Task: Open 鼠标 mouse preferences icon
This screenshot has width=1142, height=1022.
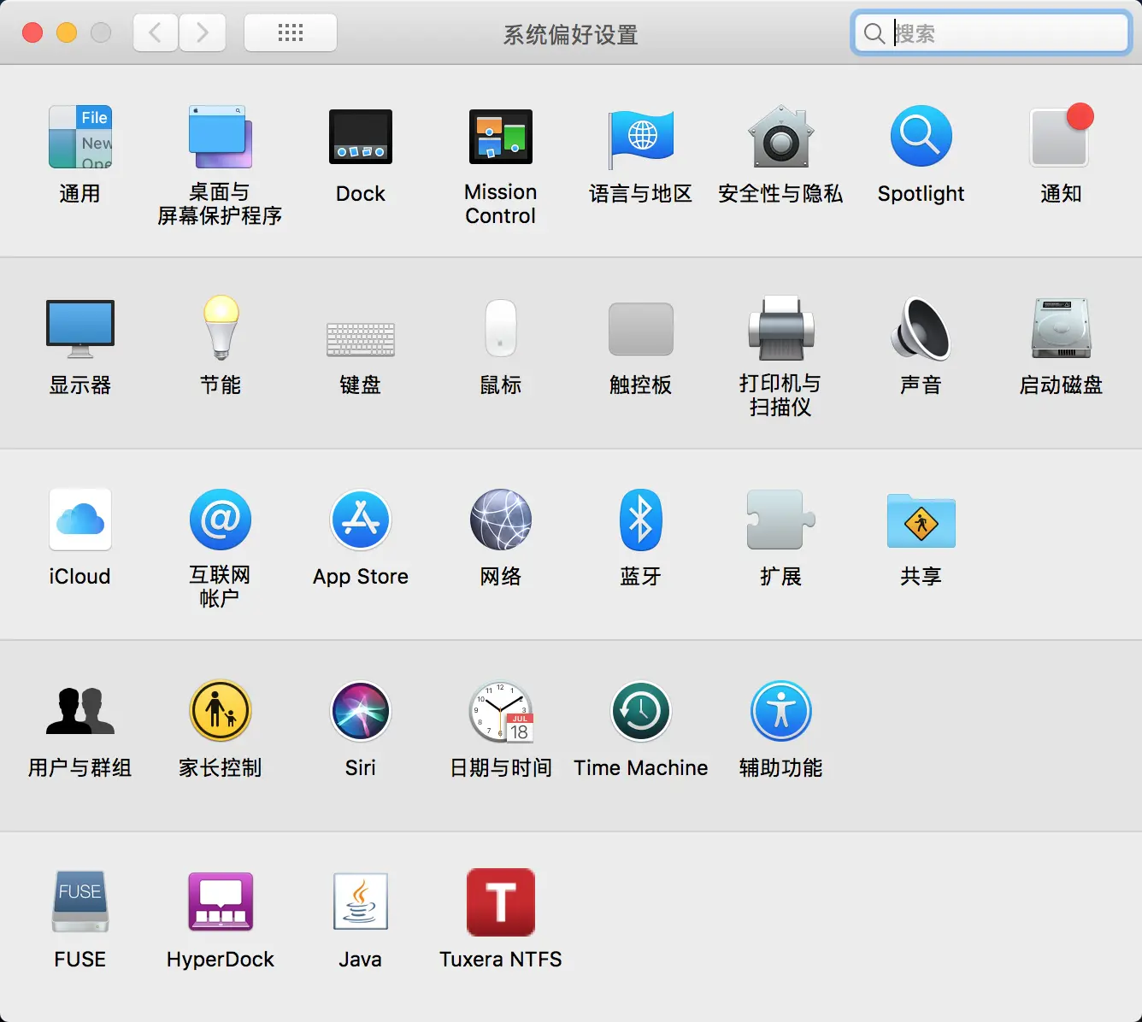Action: coord(501,328)
